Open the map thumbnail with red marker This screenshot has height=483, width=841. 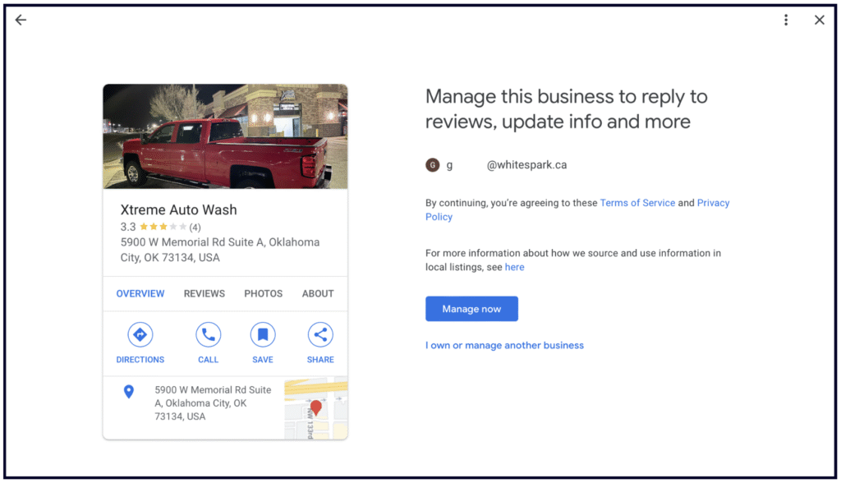pyautogui.click(x=315, y=408)
